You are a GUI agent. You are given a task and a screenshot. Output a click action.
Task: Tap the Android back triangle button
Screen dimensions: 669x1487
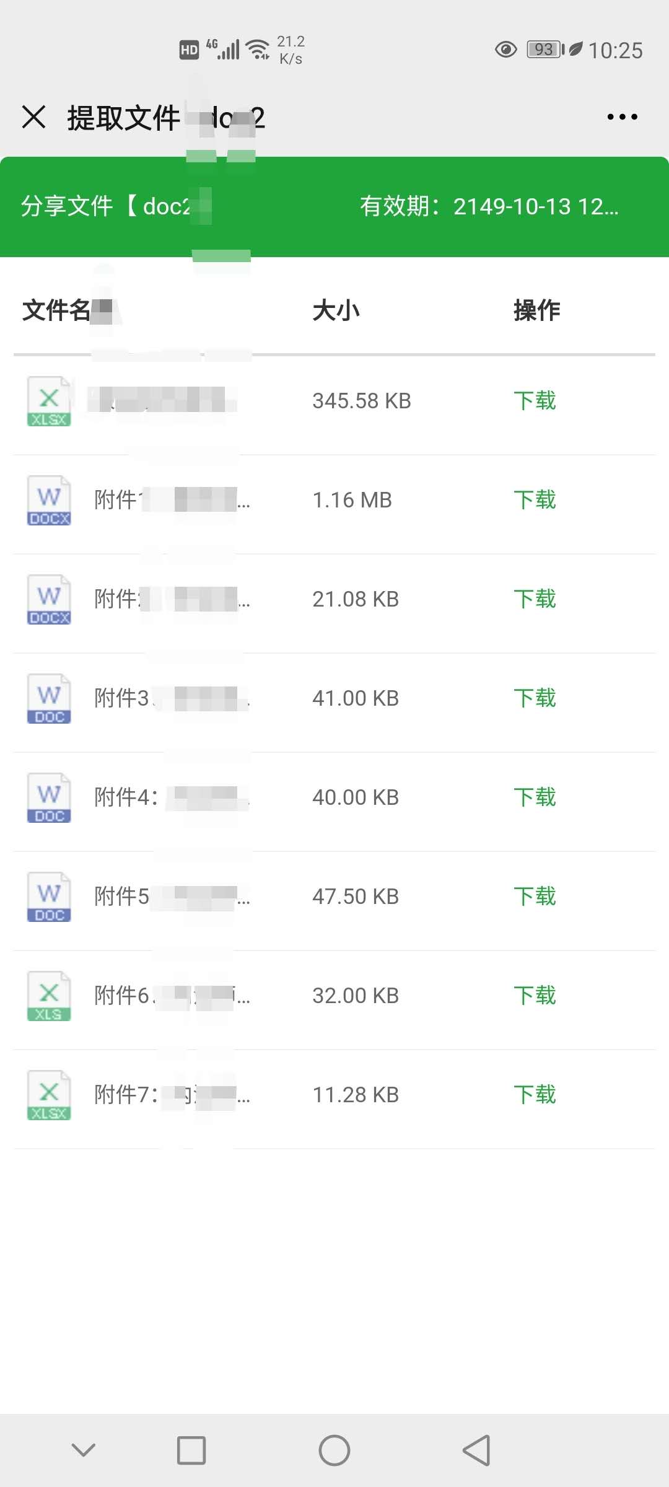476,1450
